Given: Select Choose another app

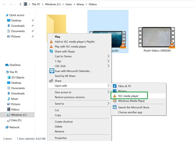Looking at the screenshot, I should (x=138, y=112).
